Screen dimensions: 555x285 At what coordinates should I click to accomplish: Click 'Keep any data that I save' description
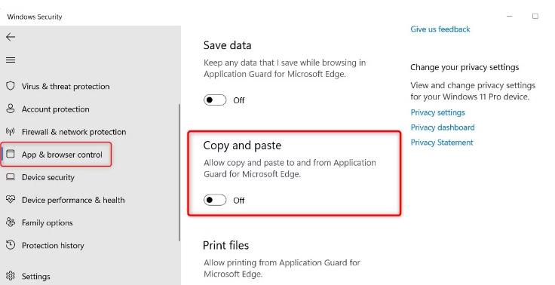click(x=284, y=68)
